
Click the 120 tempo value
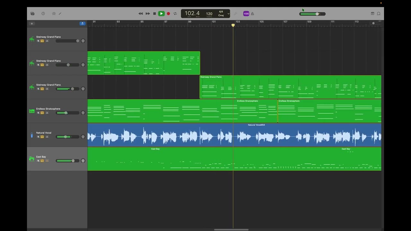[x=209, y=14]
